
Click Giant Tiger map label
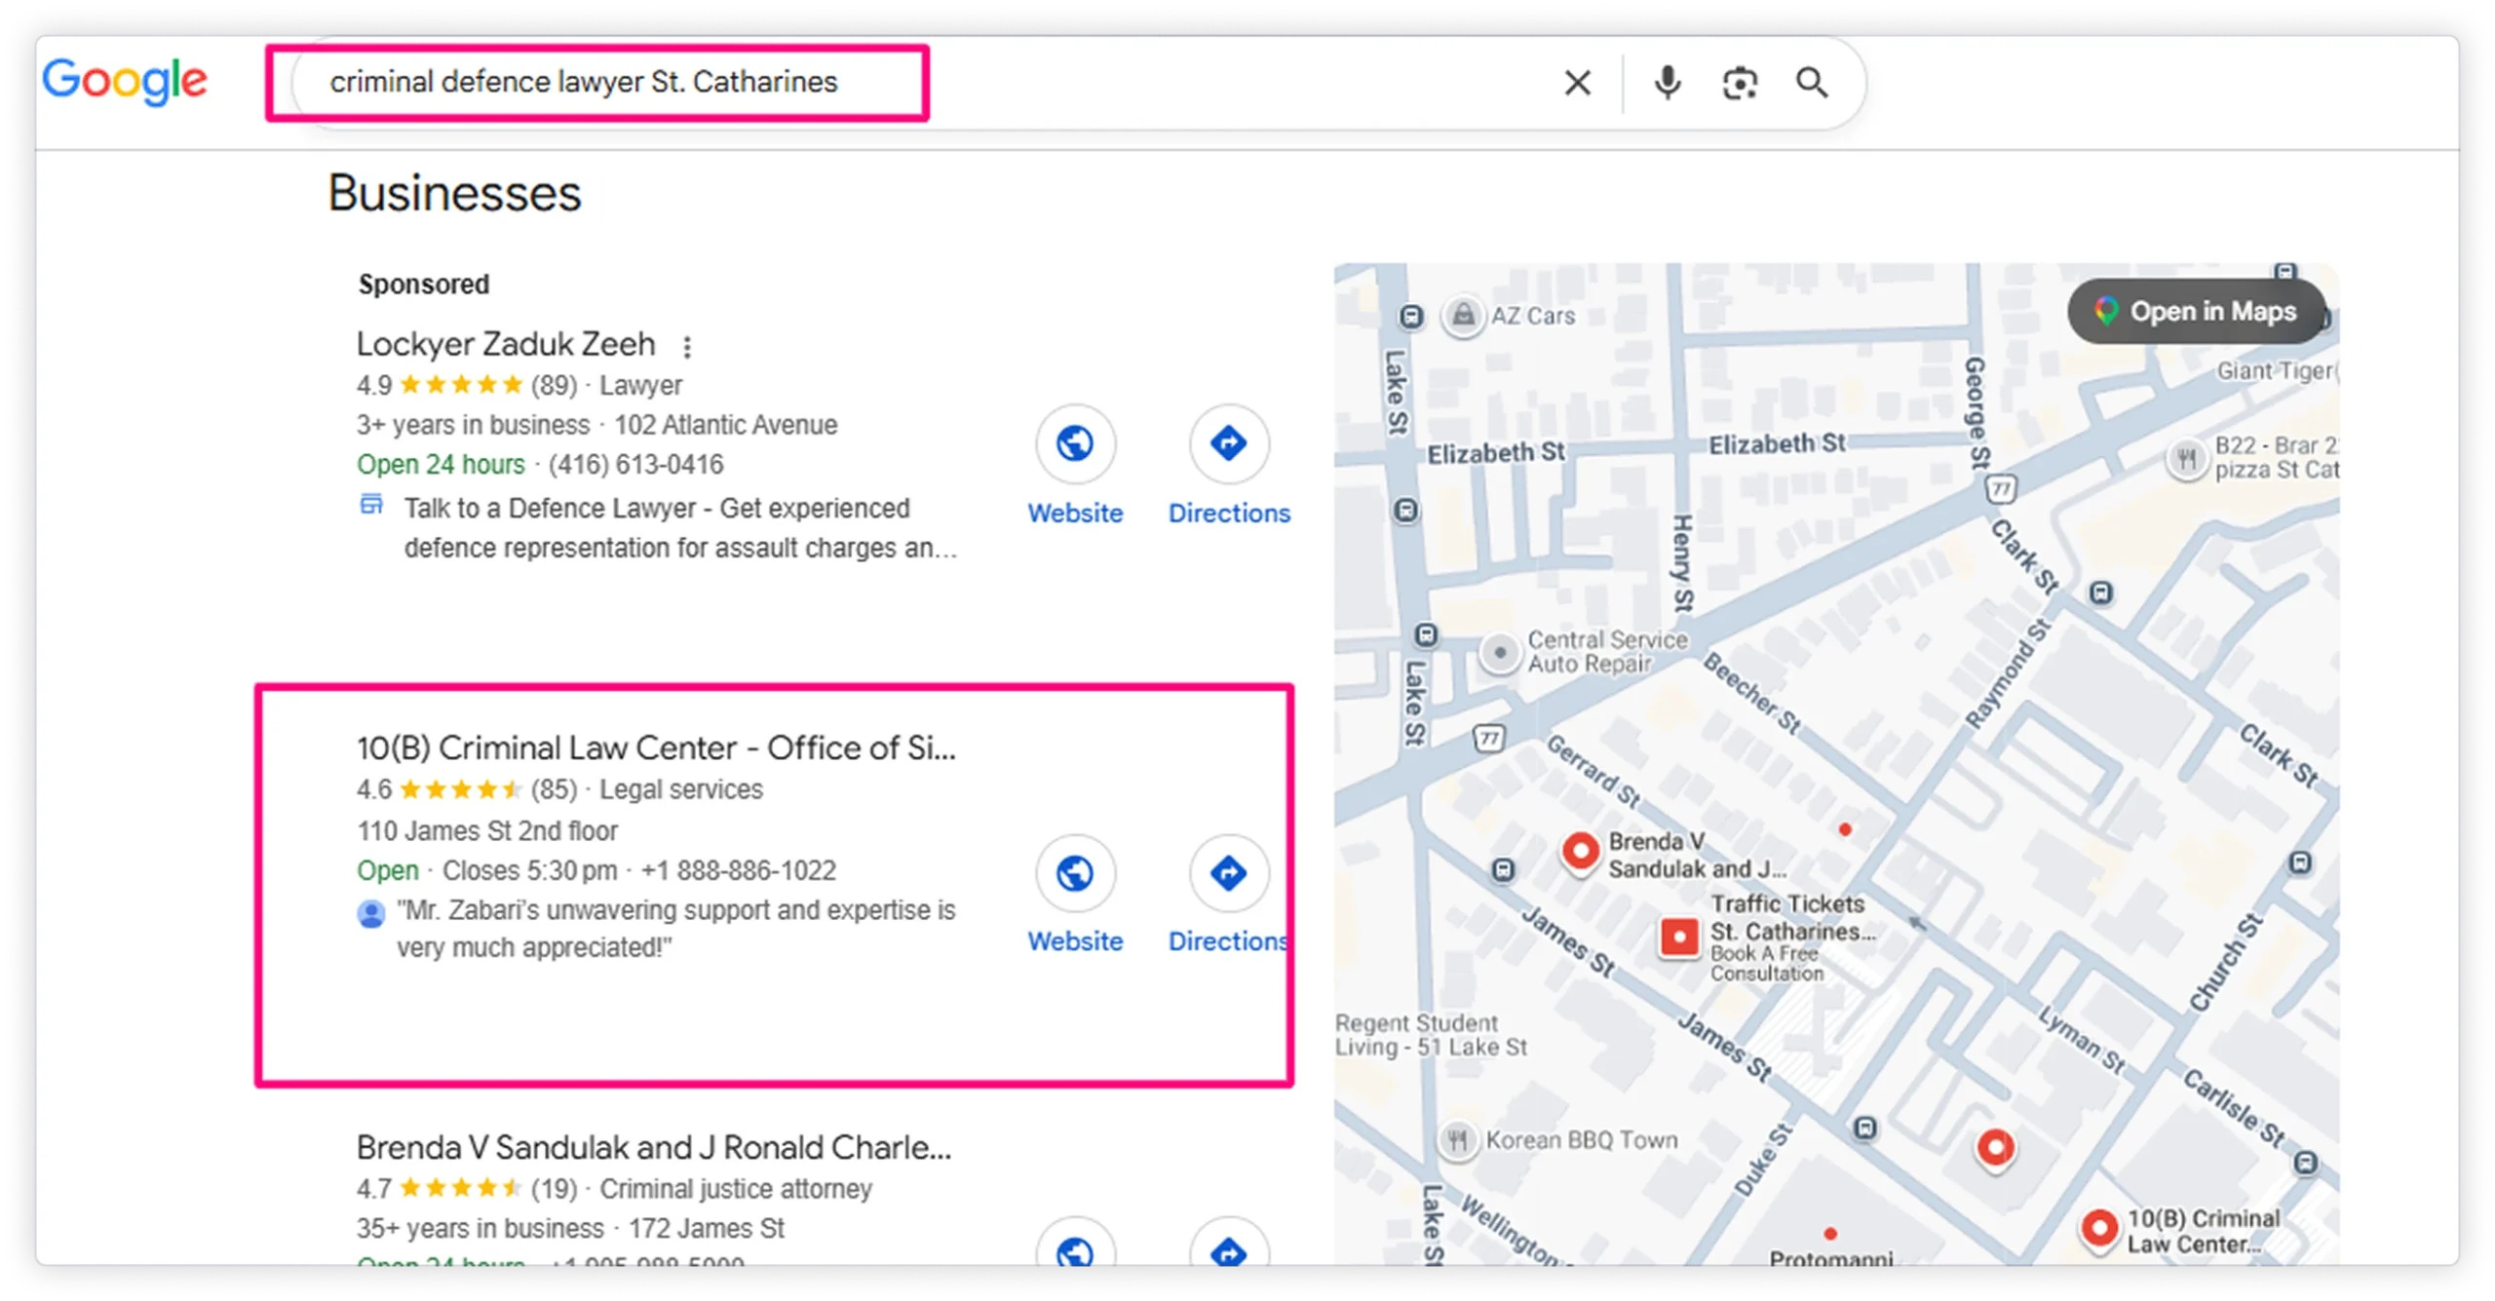2276,371
